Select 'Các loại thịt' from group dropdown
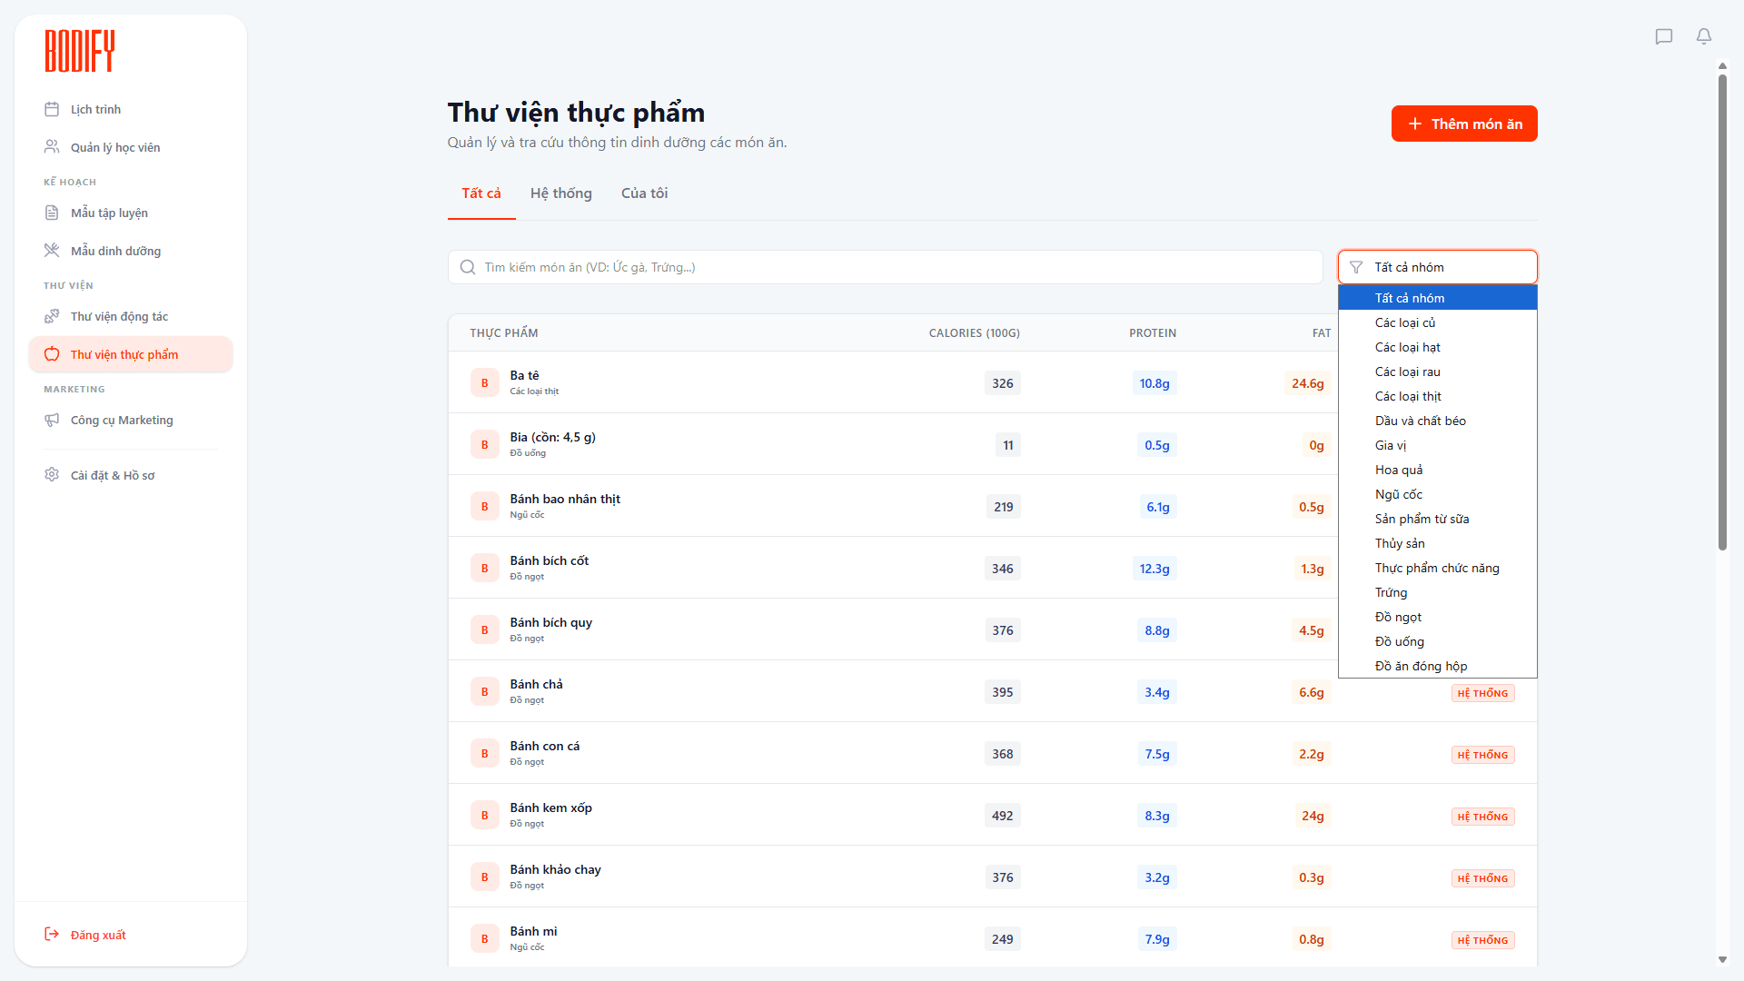 coord(1408,396)
